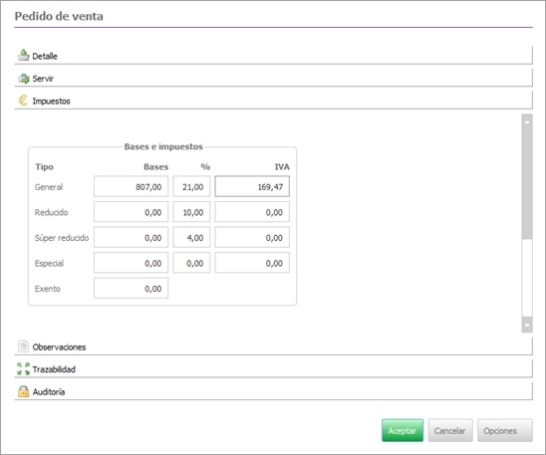Screen dimensions: 546x455
Task: Confirm with the green Aceptar button
Action: (x=403, y=431)
